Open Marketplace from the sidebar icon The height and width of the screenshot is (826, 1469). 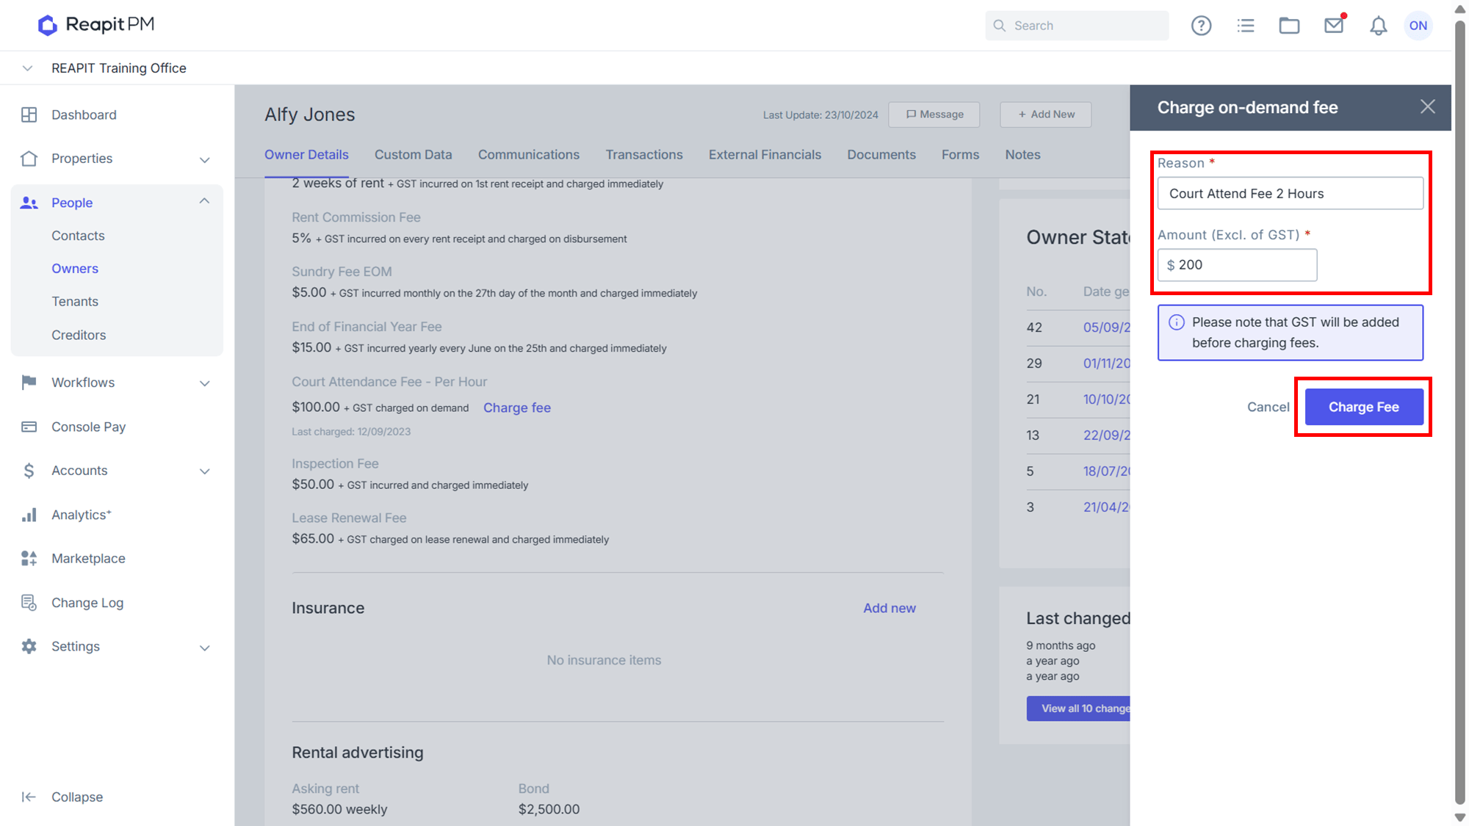[x=29, y=559]
